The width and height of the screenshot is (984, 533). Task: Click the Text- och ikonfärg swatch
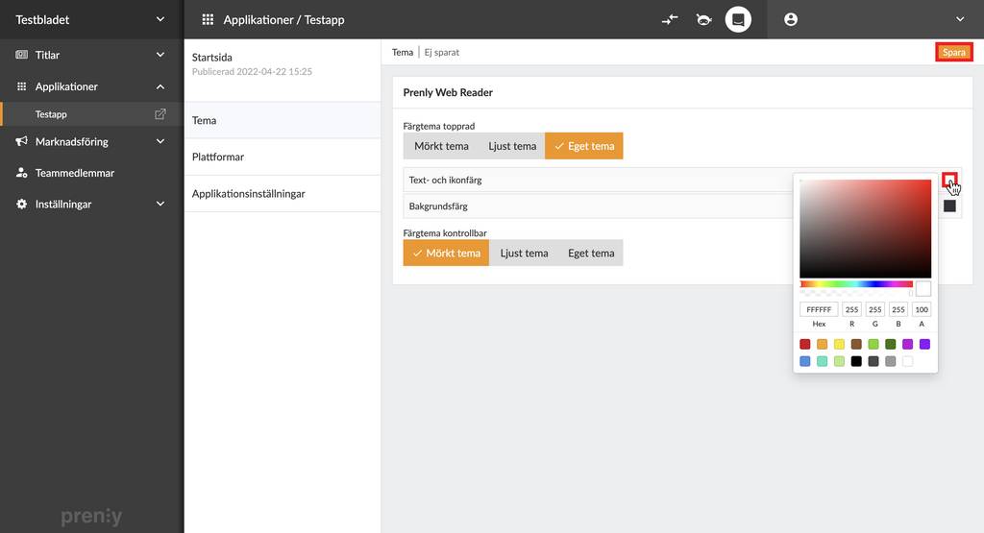click(x=949, y=180)
